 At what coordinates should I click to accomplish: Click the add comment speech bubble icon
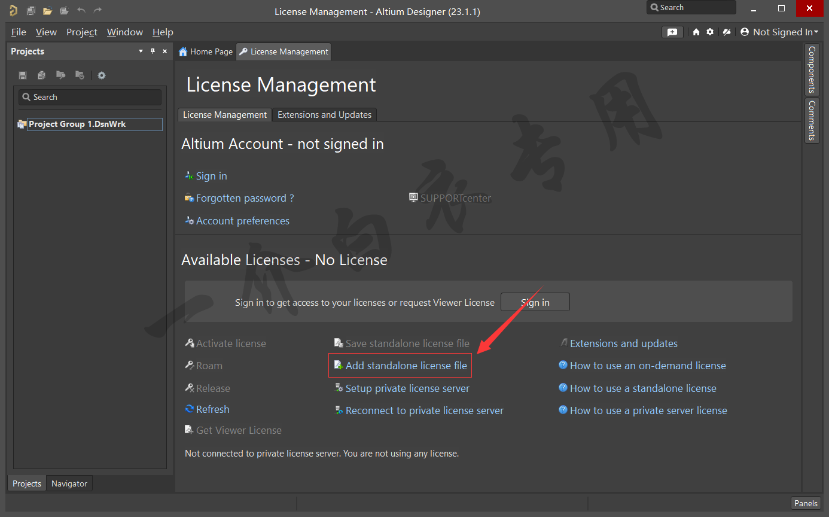pos(672,32)
